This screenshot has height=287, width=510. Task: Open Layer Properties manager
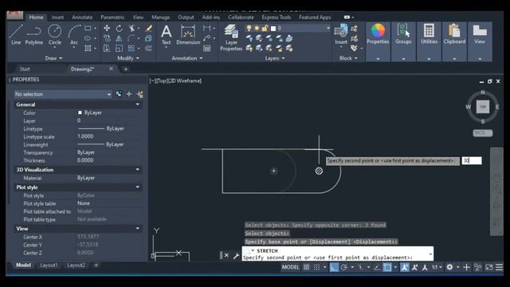(x=231, y=37)
